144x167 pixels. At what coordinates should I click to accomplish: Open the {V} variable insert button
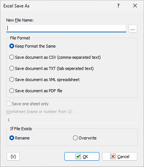click(x=13, y=157)
